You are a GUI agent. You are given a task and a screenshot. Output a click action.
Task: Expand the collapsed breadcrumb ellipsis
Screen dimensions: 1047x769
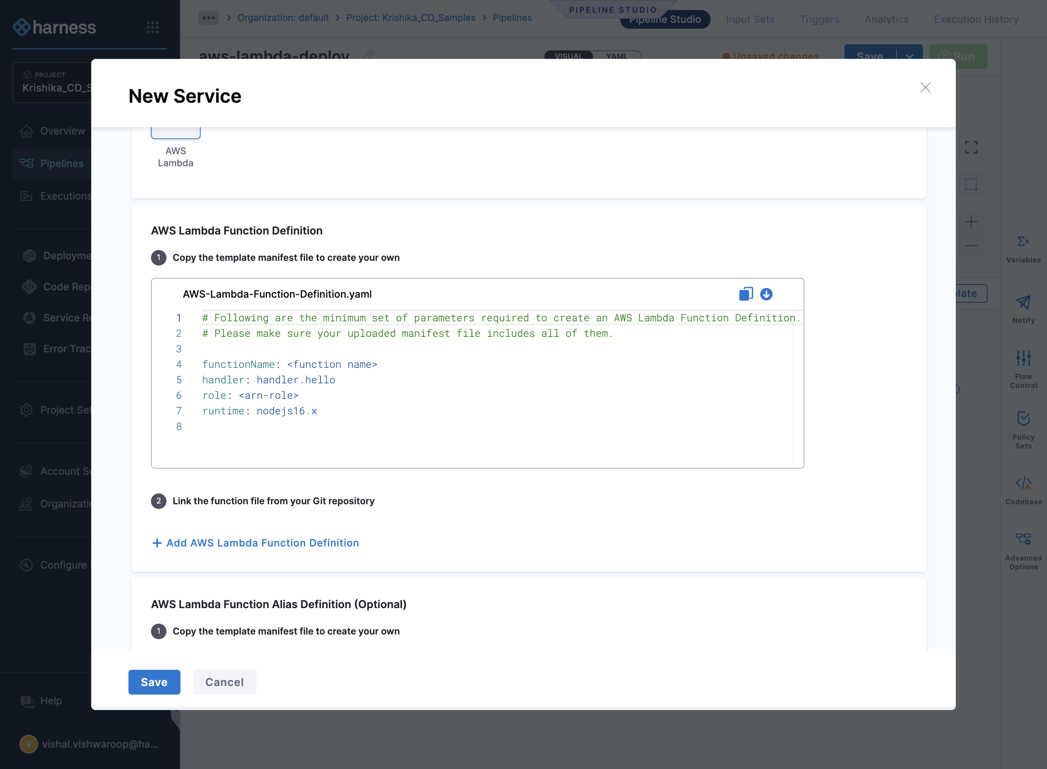(208, 18)
